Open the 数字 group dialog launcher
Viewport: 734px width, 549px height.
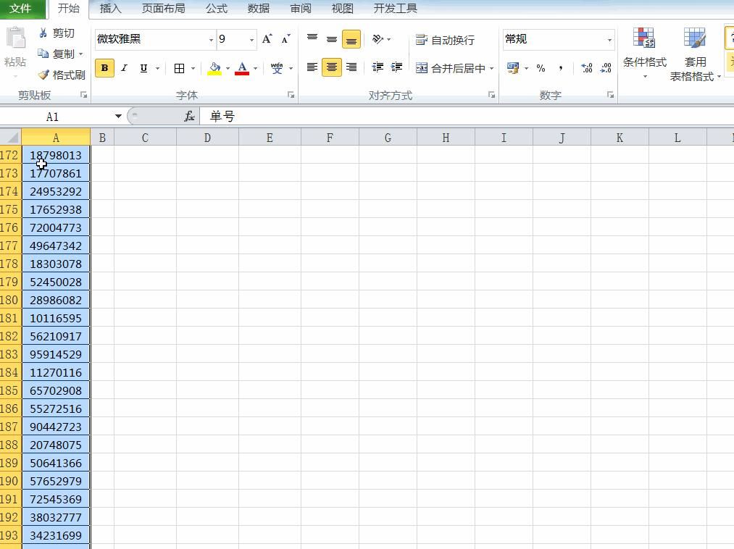pyautogui.click(x=610, y=95)
